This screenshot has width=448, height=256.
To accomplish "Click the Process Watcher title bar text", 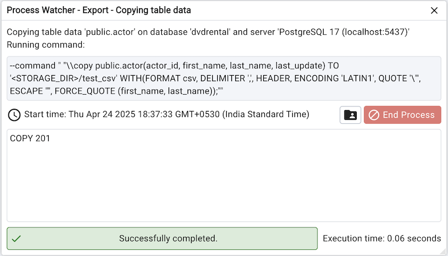I will [x=99, y=10].
